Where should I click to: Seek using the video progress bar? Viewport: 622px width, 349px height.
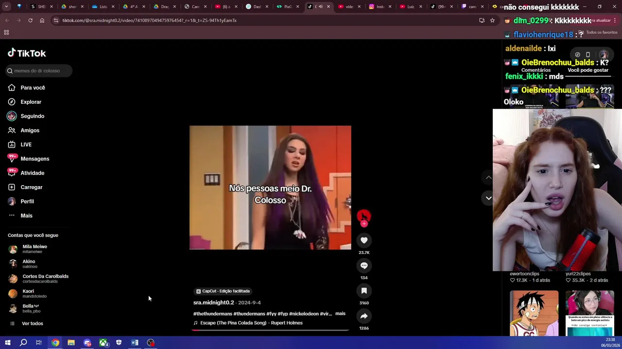tap(270, 330)
